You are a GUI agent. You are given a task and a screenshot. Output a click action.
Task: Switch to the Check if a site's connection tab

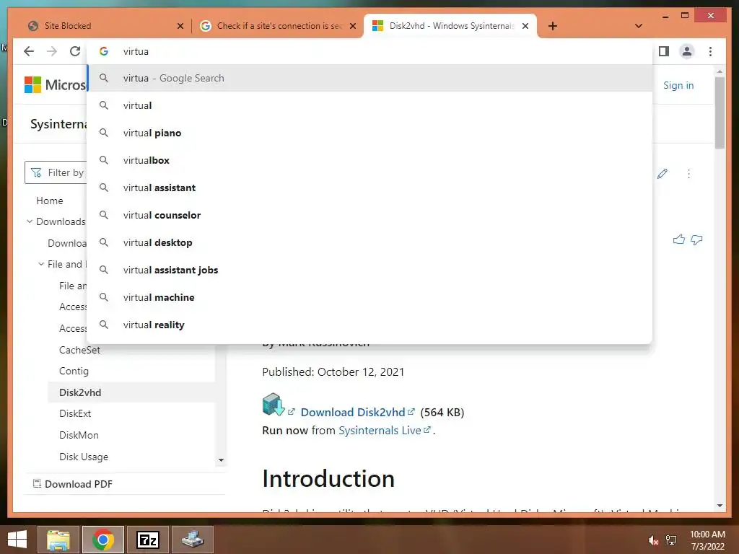(278, 26)
